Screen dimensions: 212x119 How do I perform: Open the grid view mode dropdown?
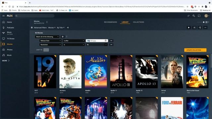207,22
